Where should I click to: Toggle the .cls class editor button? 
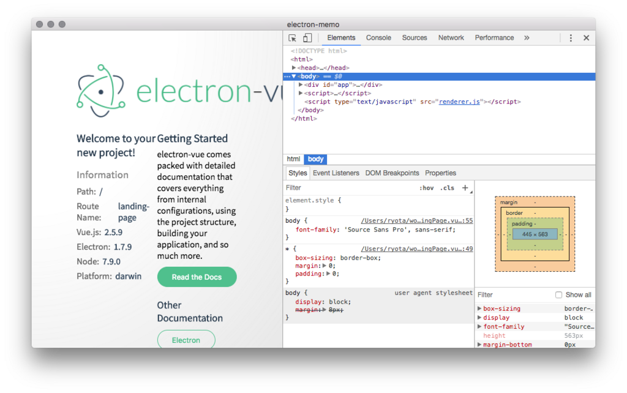coord(447,188)
